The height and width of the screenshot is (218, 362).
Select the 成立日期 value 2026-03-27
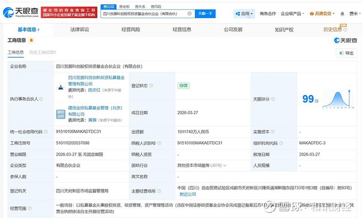187,113
